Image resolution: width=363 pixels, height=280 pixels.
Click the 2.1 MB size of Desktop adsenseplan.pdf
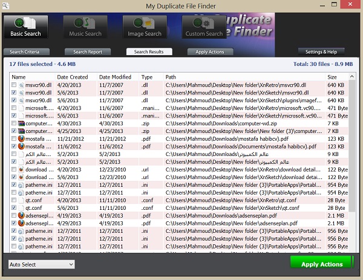tap(336, 223)
